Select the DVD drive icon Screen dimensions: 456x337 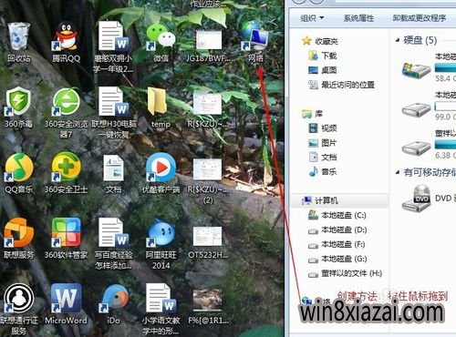point(417,198)
